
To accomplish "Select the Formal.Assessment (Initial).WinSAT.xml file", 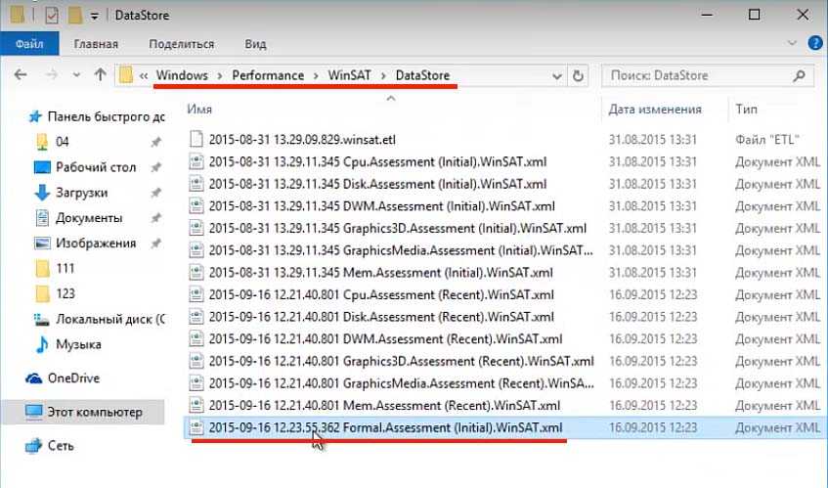I will tap(385, 427).
